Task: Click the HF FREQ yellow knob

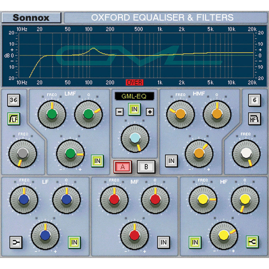Action: (x=203, y=200)
